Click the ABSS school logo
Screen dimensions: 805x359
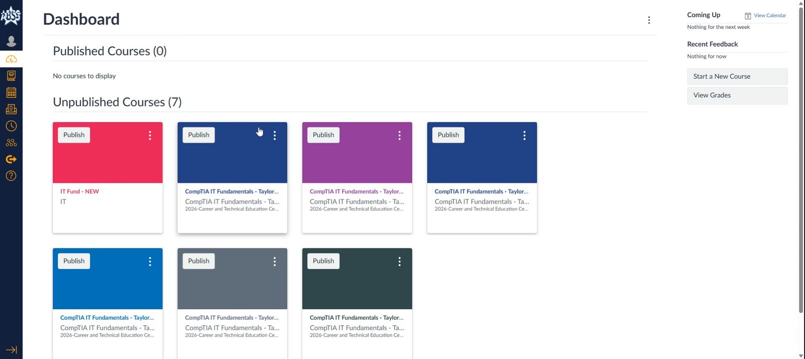(x=10, y=15)
